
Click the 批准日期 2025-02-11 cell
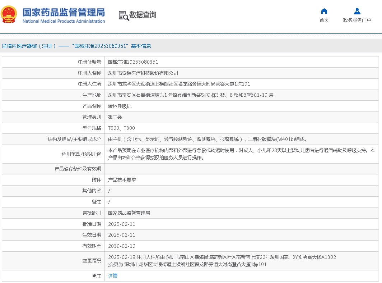122,224
